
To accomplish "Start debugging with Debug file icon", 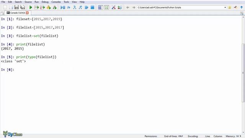I will [63, 7].
